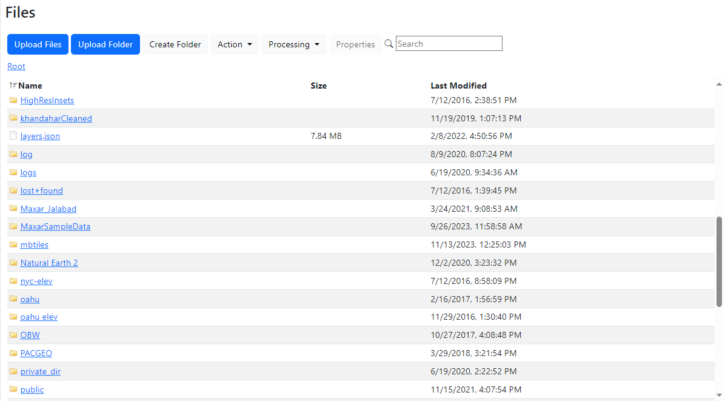Click the sort icon next to Name
Viewport: 725px width, 401px height.
(x=13, y=86)
